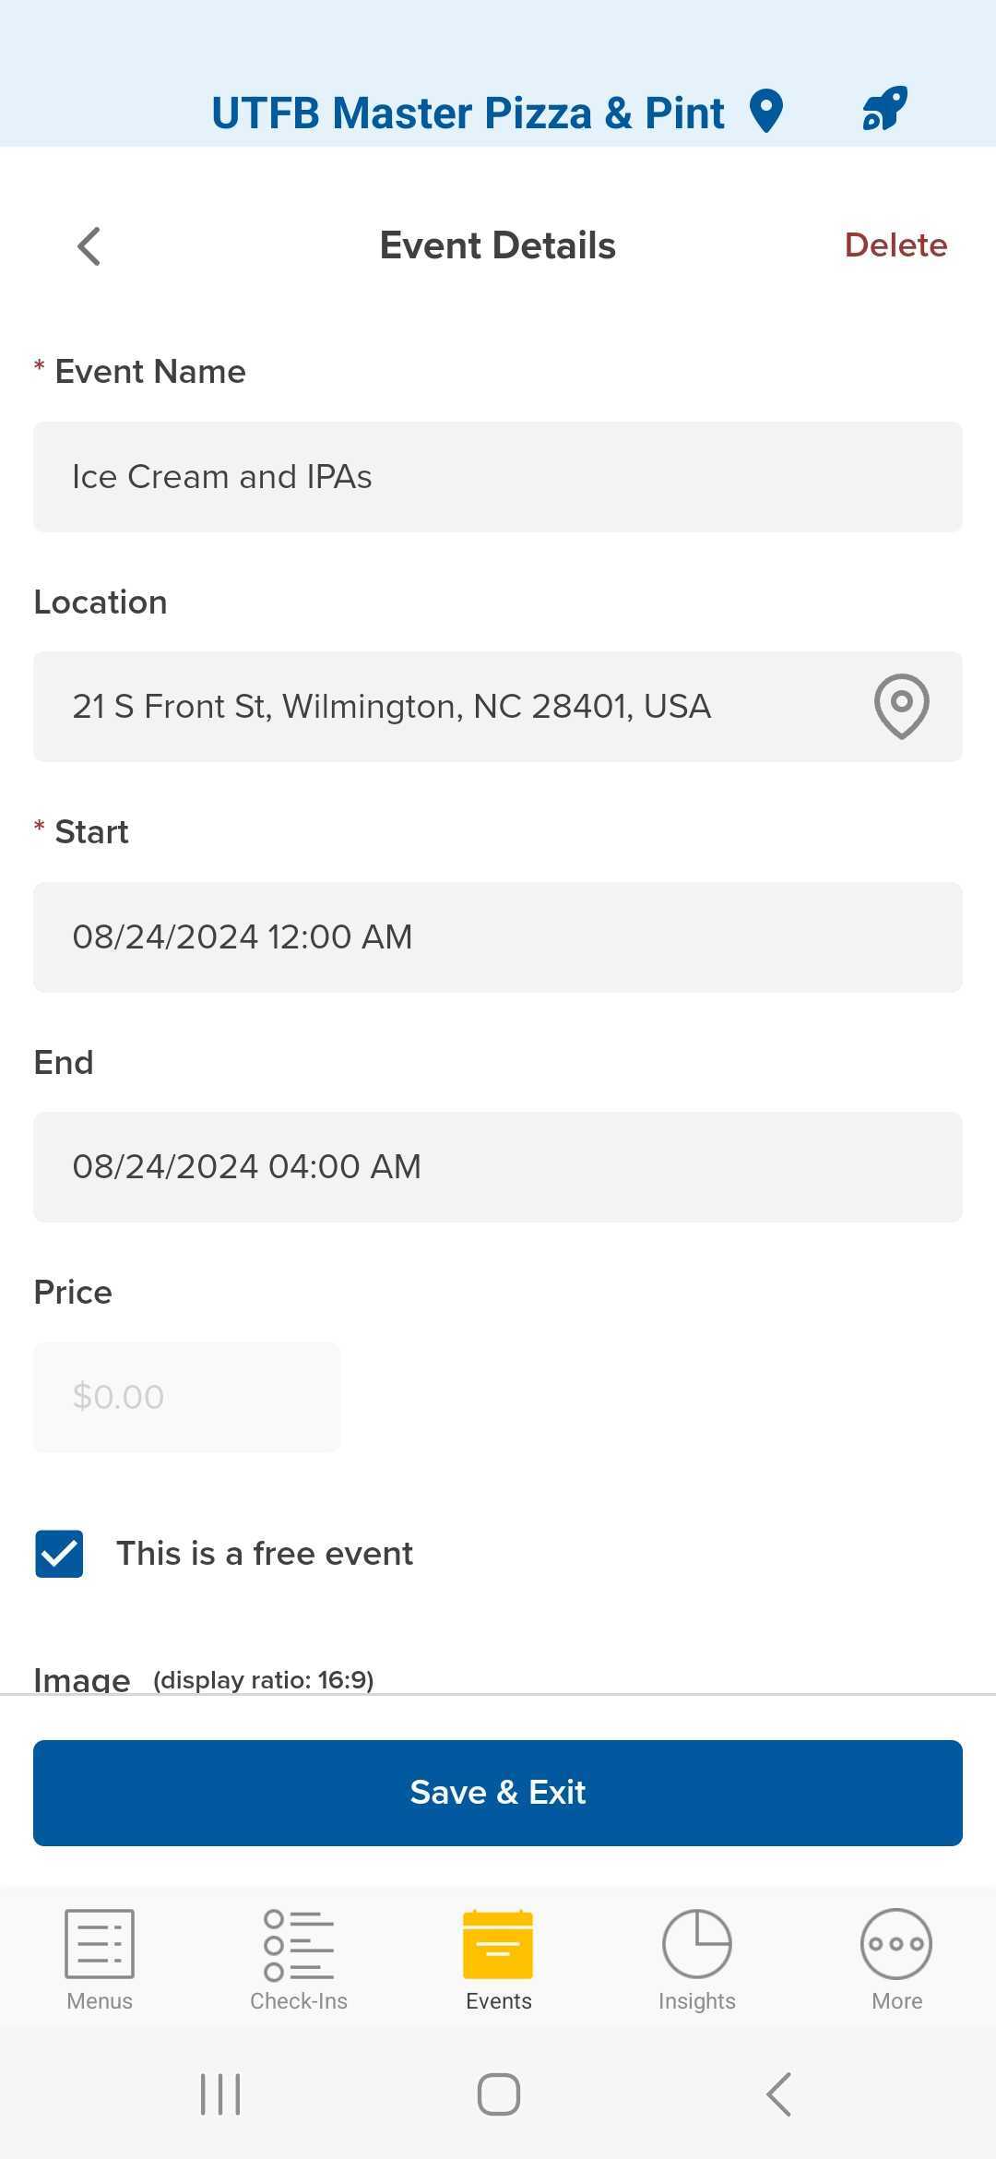Screen dimensions: 996x2159
Task: Open Android recent apps button
Action: point(220,2093)
